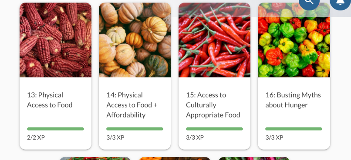Click the progress bar of lesson 14
351x160 pixels.
(135, 129)
